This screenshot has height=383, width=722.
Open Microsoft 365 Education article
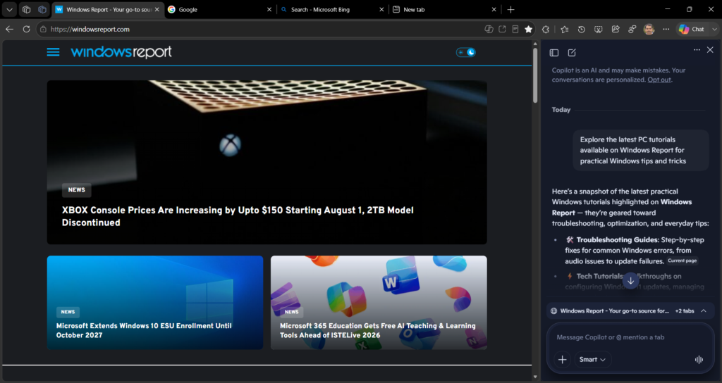click(x=378, y=330)
